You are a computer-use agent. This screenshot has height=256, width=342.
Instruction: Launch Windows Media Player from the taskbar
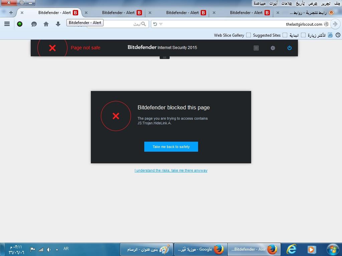tap(312, 249)
